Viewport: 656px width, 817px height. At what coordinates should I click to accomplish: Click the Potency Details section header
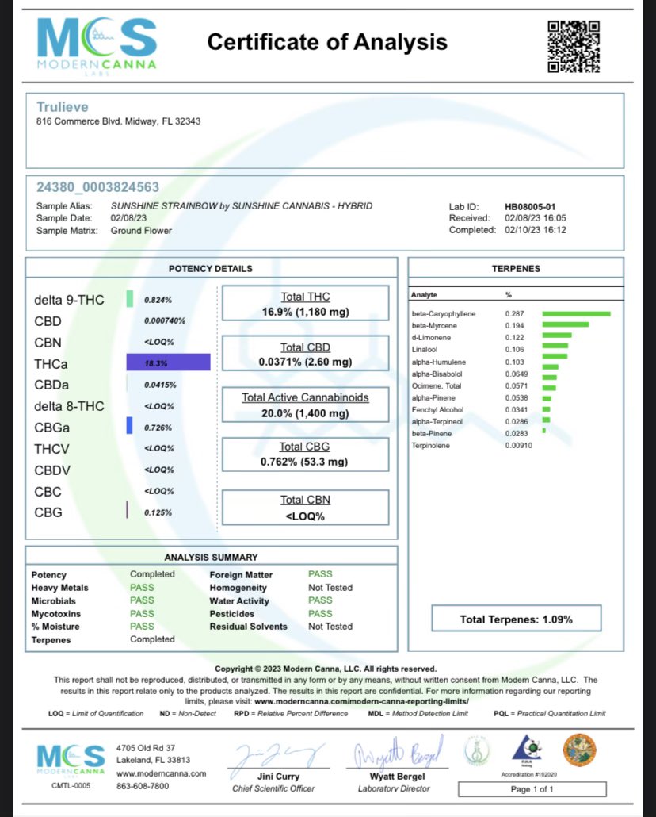(210, 269)
